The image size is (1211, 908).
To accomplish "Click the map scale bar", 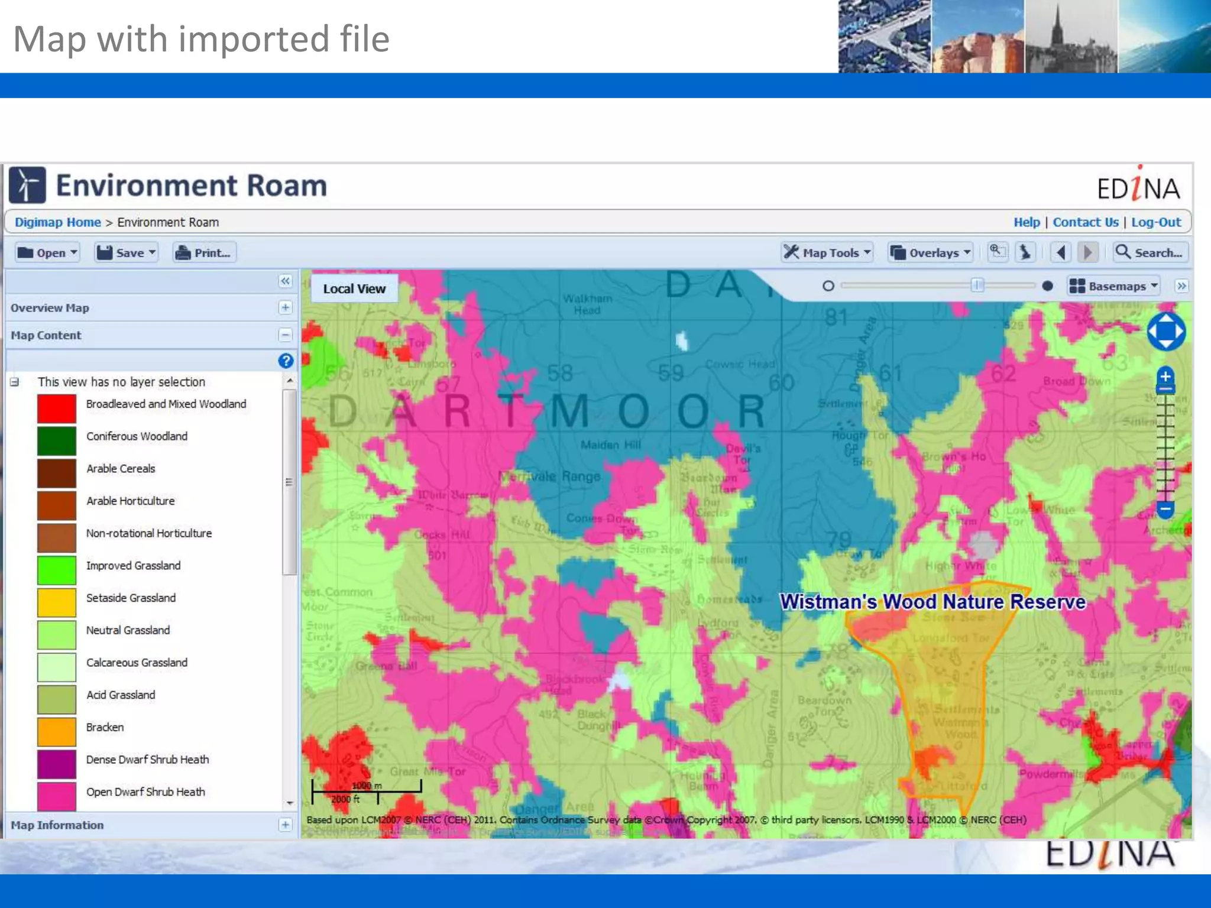I will pos(367,792).
